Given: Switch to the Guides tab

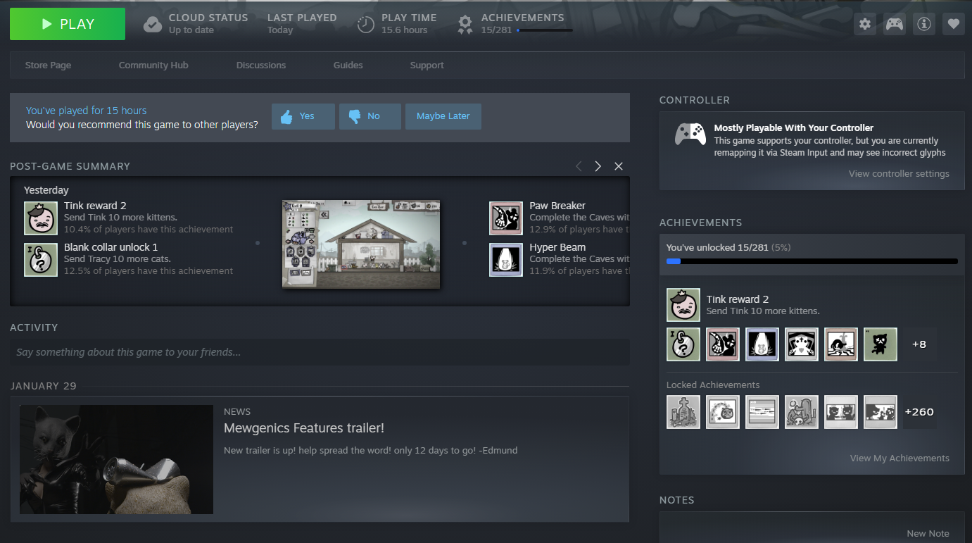Looking at the screenshot, I should [348, 65].
